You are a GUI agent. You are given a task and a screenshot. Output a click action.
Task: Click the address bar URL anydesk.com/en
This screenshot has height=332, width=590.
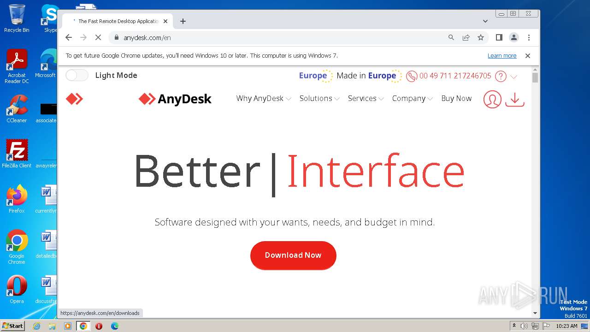(x=147, y=38)
